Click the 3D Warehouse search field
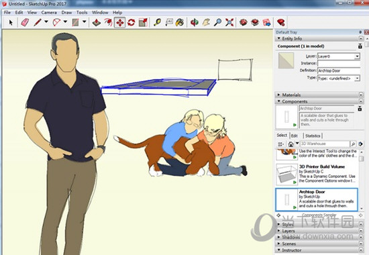 tap(325, 144)
